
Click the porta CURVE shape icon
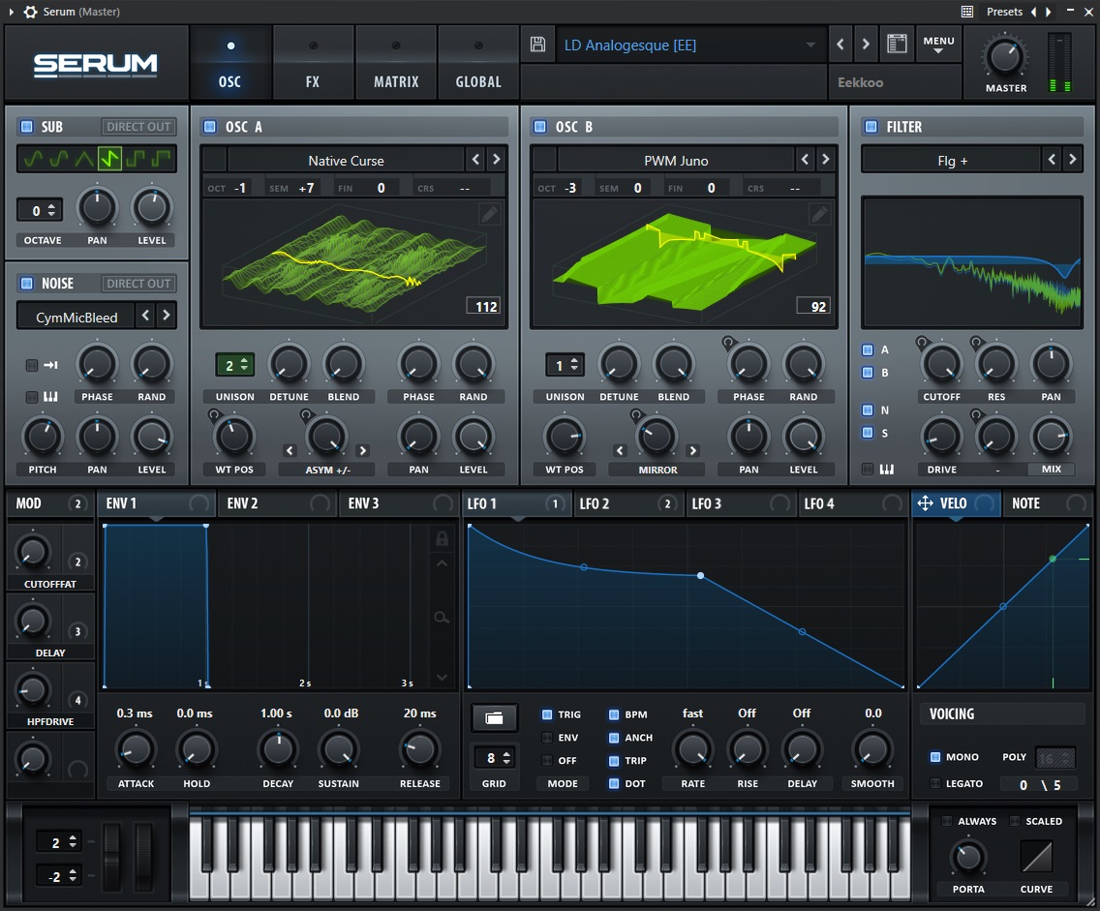pos(1036,857)
